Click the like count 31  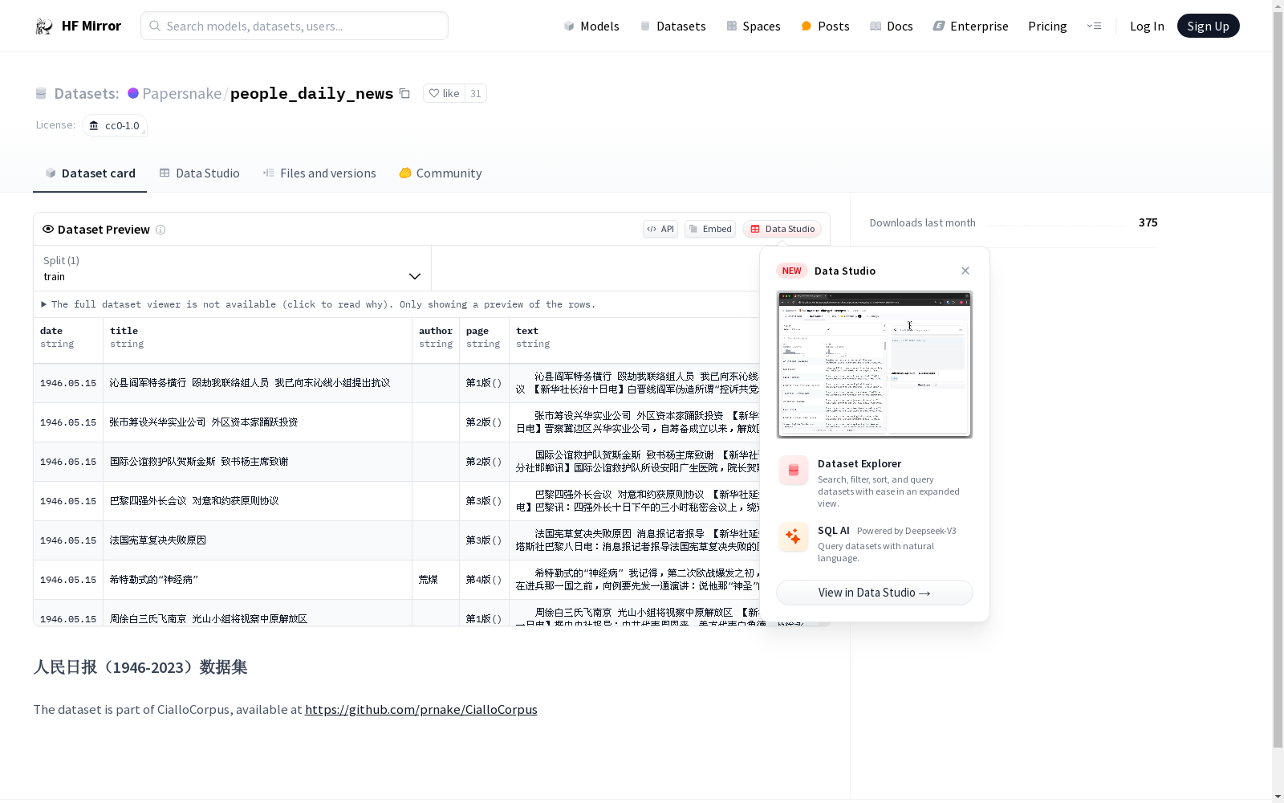click(x=476, y=93)
